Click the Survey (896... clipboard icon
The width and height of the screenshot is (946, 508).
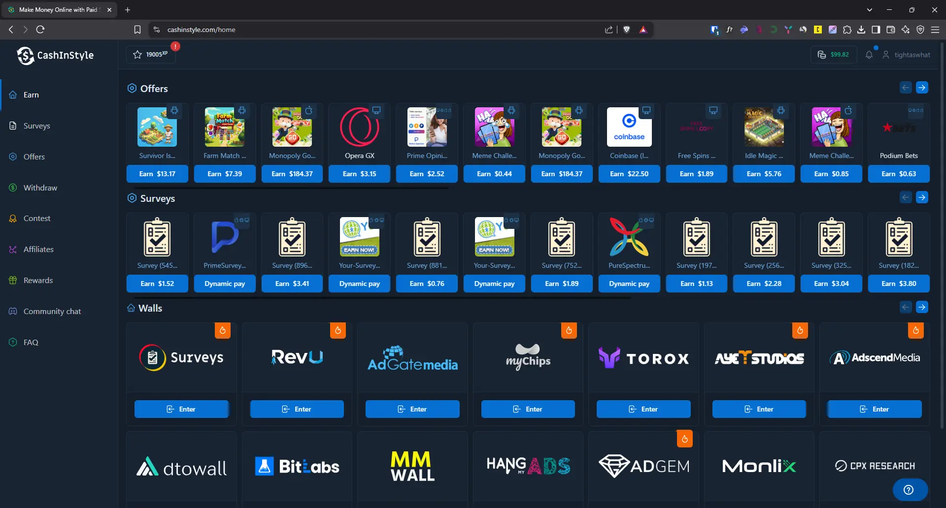tap(292, 237)
